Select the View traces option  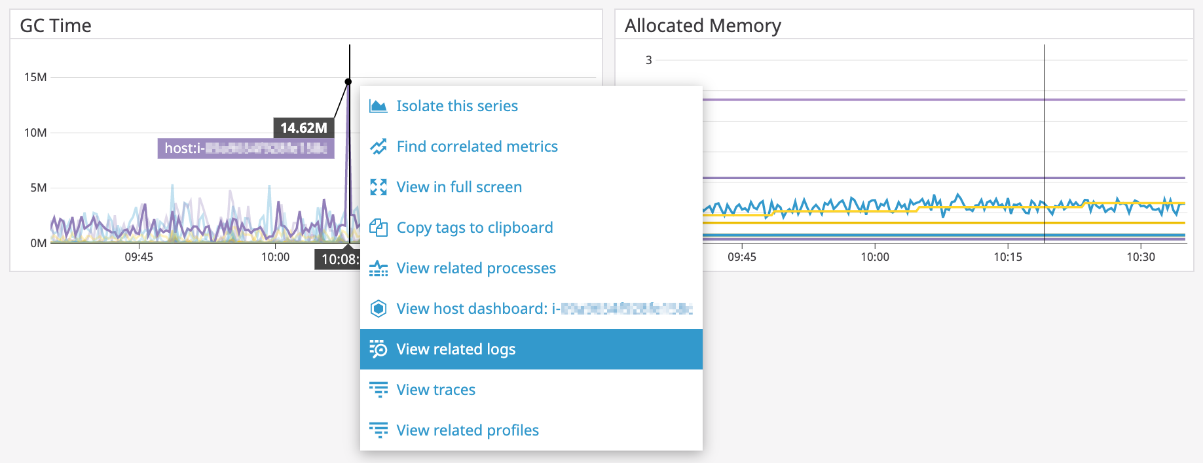point(436,389)
